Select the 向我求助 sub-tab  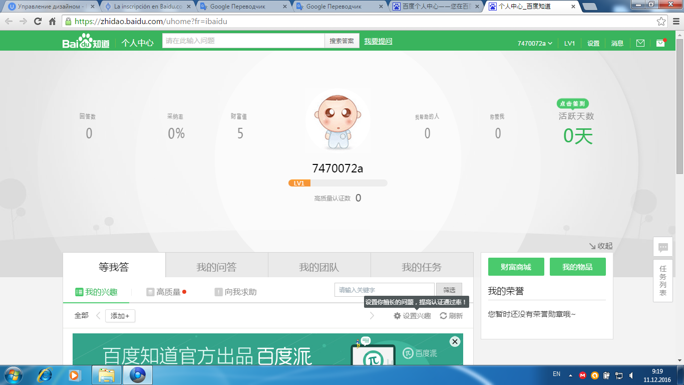(236, 292)
